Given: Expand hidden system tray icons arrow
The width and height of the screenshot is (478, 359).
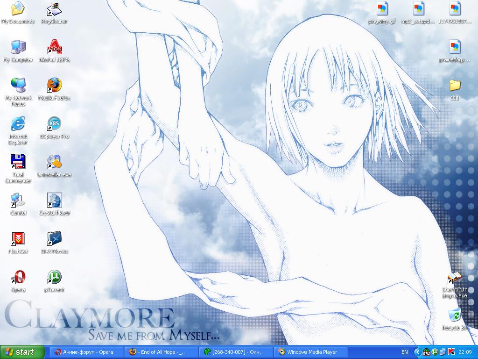Looking at the screenshot, I should [x=418, y=352].
